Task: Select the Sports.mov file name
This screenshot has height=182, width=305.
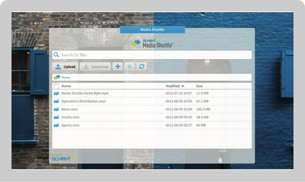Action: pyautogui.click(x=70, y=125)
